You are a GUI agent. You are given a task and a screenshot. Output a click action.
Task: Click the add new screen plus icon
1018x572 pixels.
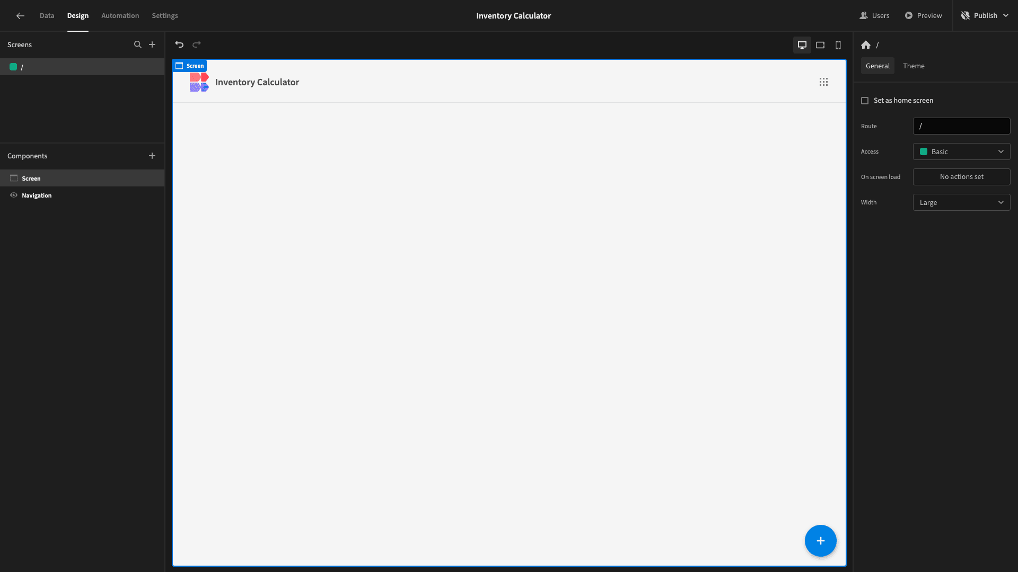pyautogui.click(x=152, y=44)
